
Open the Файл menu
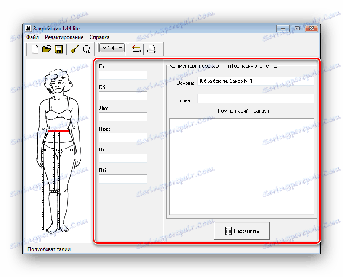[x=32, y=37]
